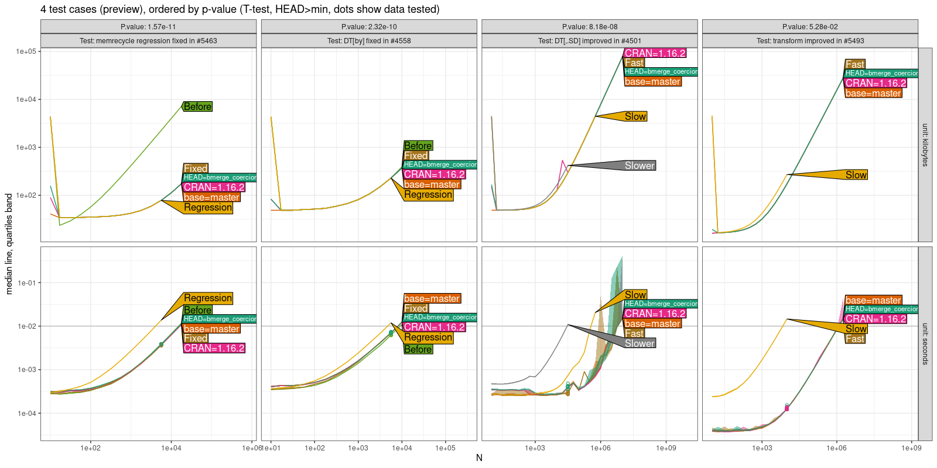Viewport: 937px width, 468px height.
Task: Select the 'P.value: 2.32e-10' strip header
Action: coord(369,27)
